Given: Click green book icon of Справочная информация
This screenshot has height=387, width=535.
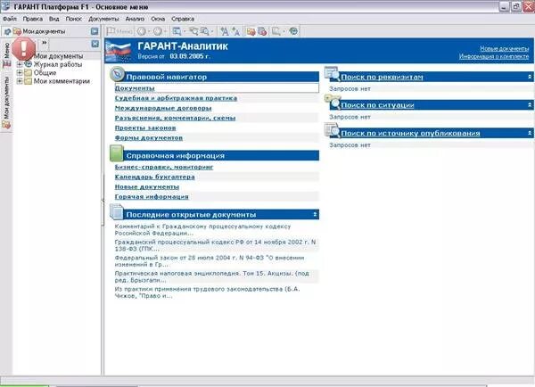Looking at the screenshot, I should point(117,153).
